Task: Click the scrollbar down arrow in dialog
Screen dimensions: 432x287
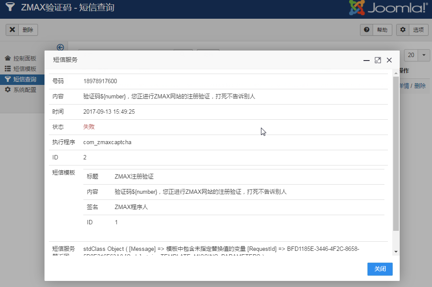Action: tap(396, 252)
